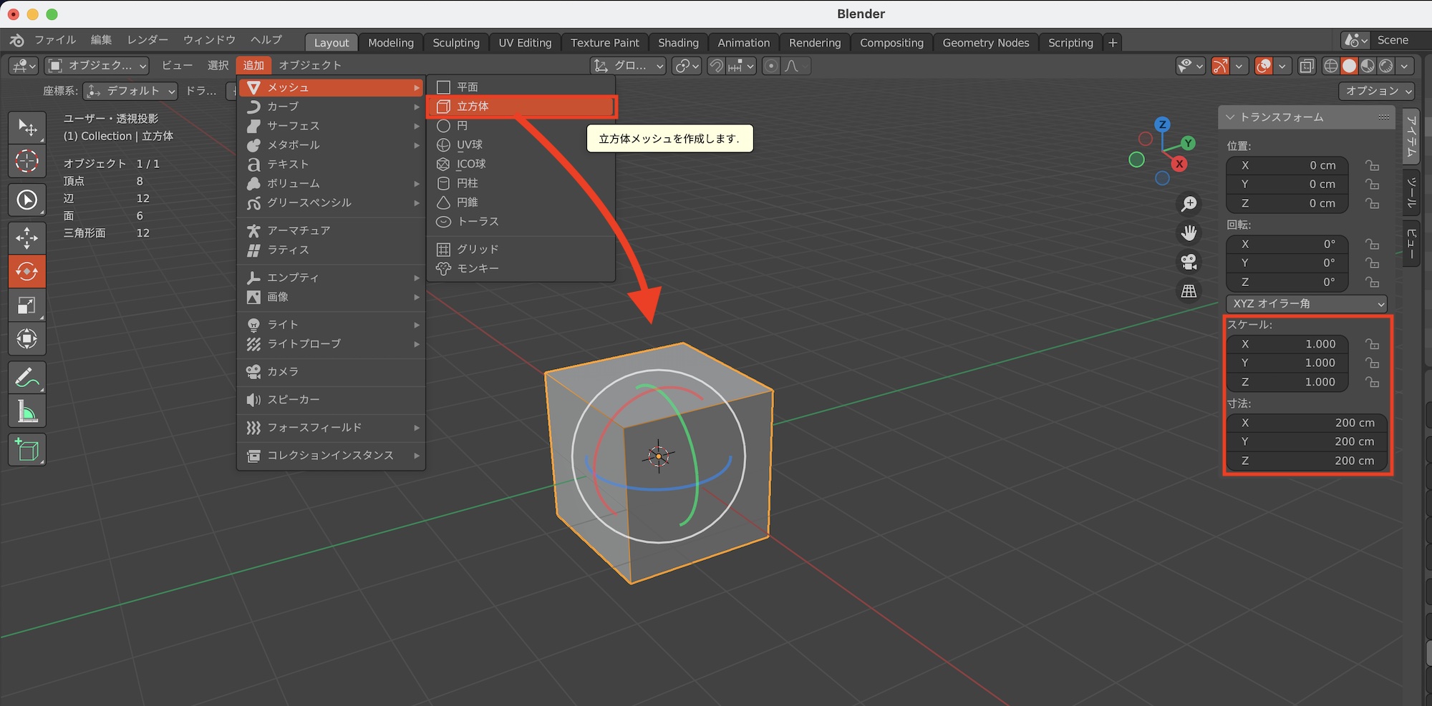Click the add workspace plus button
1432x706 pixels.
pos(1112,43)
